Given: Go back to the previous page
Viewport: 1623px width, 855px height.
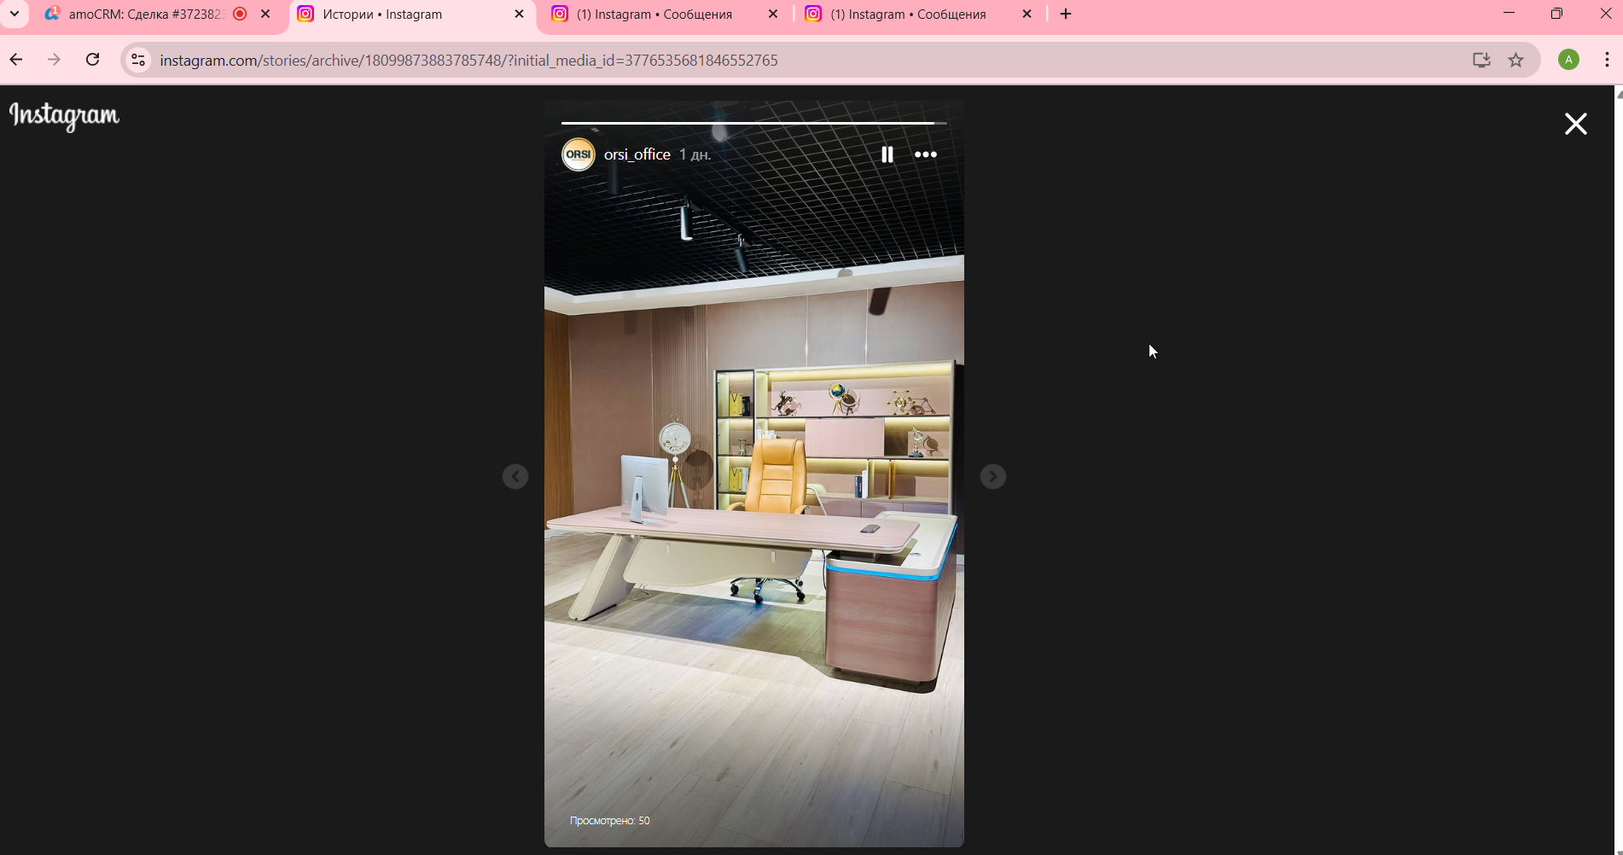Looking at the screenshot, I should [16, 60].
